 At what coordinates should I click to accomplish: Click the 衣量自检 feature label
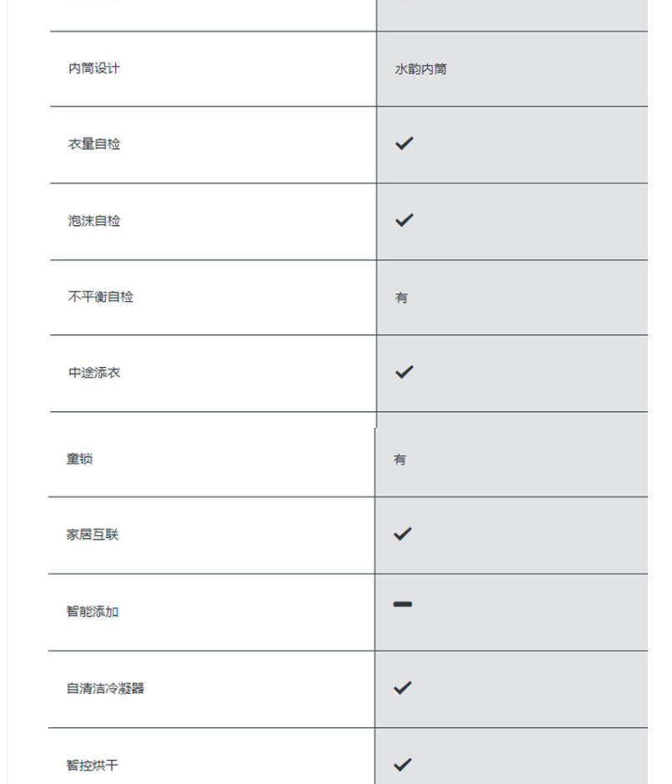coord(94,144)
